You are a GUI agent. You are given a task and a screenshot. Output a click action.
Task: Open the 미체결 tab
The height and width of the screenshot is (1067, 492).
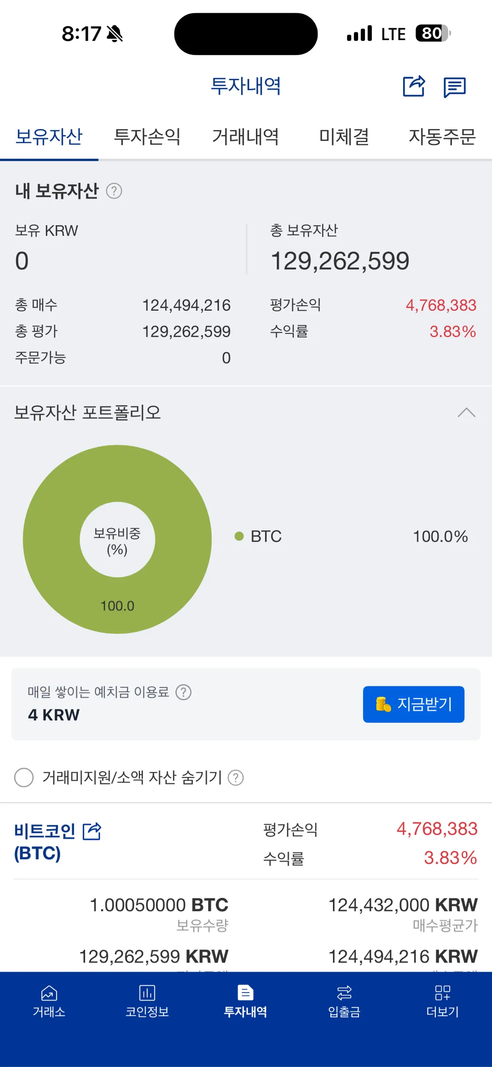click(344, 136)
